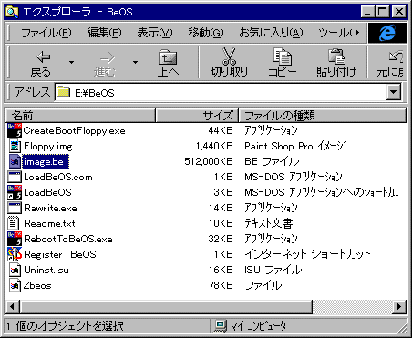Expand the address bar dropdown list

point(394,92)
